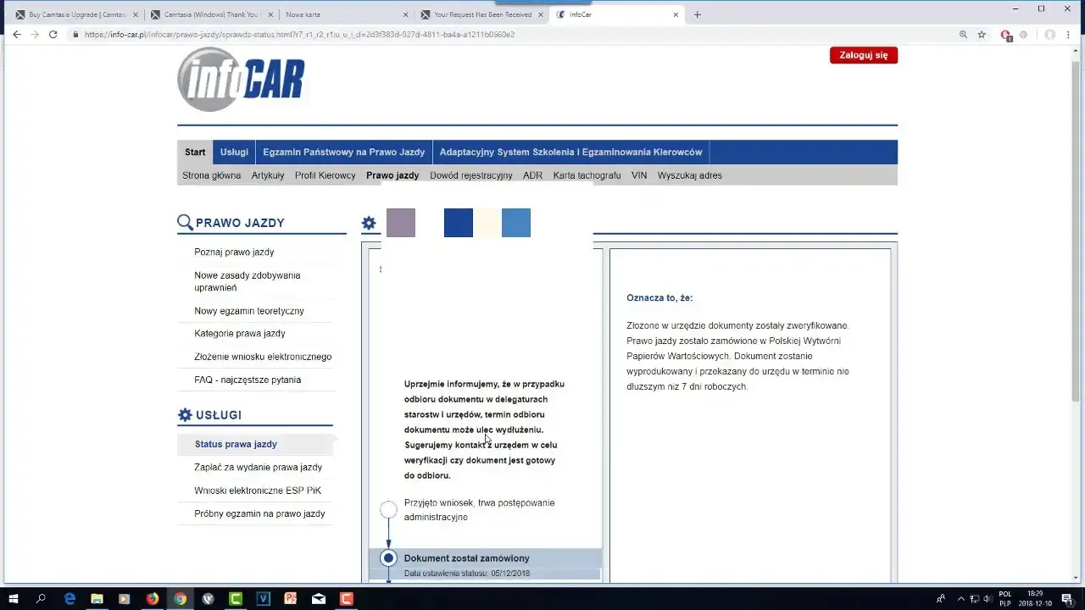Select the Dokument został zamówiony radio button
Viewport: 1085px width, 610px height.
388,557
